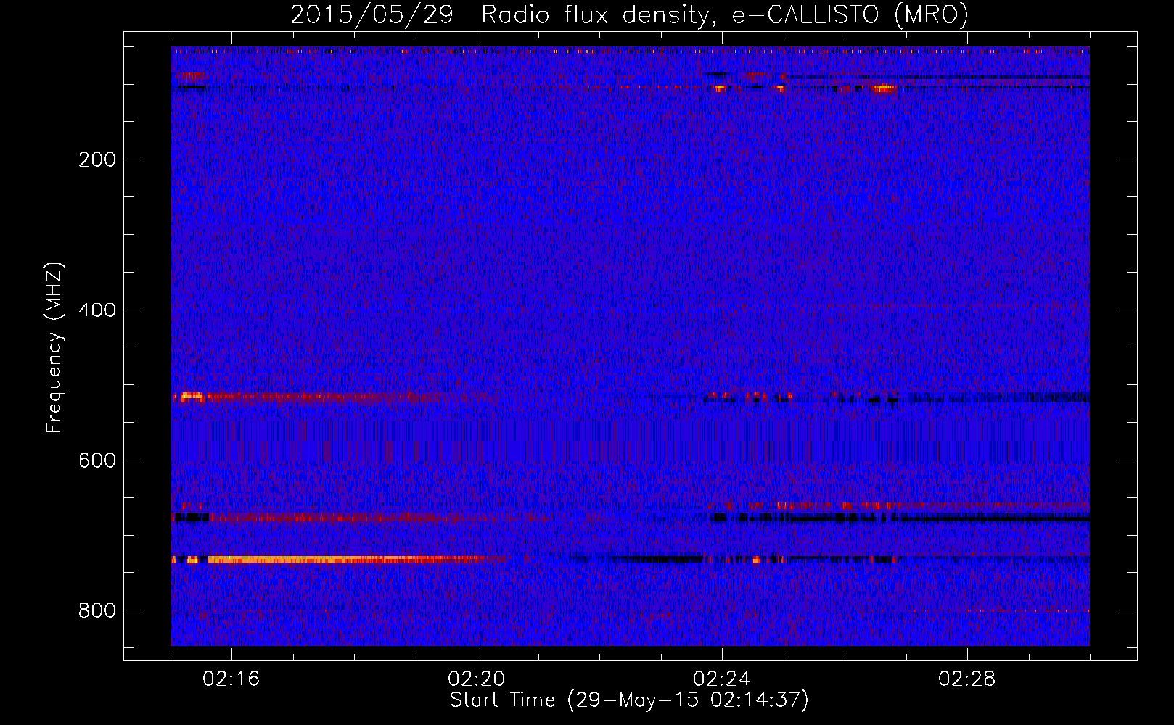
Task: Click the plot title 'Radio flux density, e-CALLISTO (MRO)'
Action: pyautogui.click(x=724, y=14)
